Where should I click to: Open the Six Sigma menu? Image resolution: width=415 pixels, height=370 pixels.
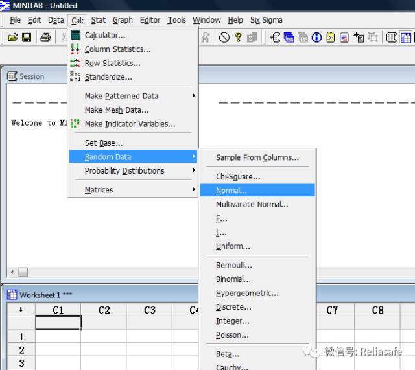pyautogui.click(x=267, y=20)
